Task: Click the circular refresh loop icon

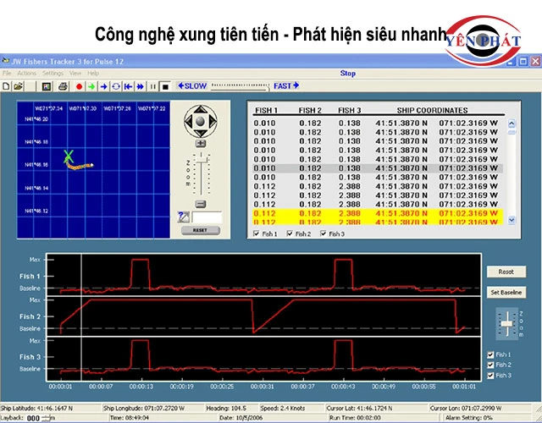Action: 116,86
